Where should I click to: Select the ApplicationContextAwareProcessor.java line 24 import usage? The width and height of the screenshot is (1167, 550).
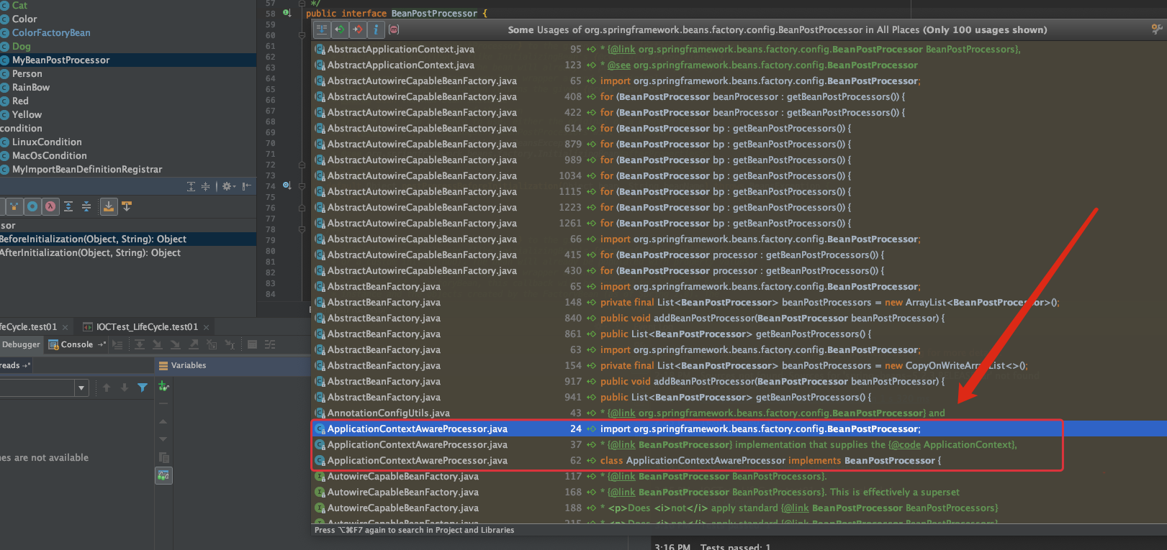(739, 428)
